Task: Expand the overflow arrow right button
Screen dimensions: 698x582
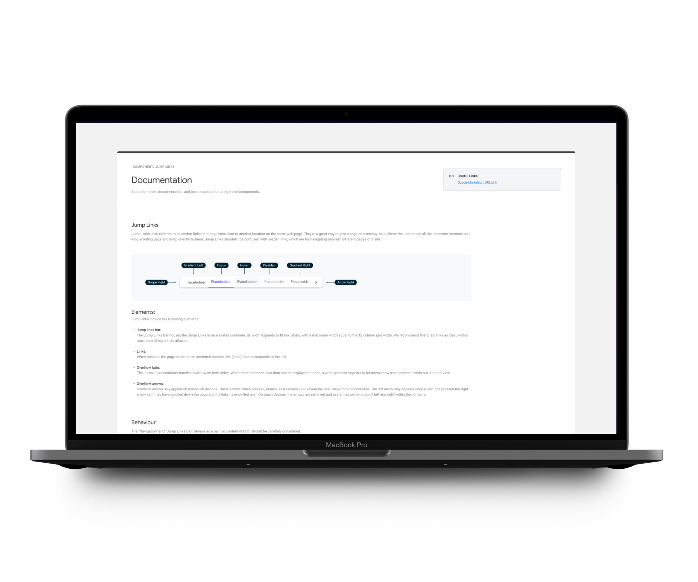Action: pyautogui.click(x=316, y=282)
